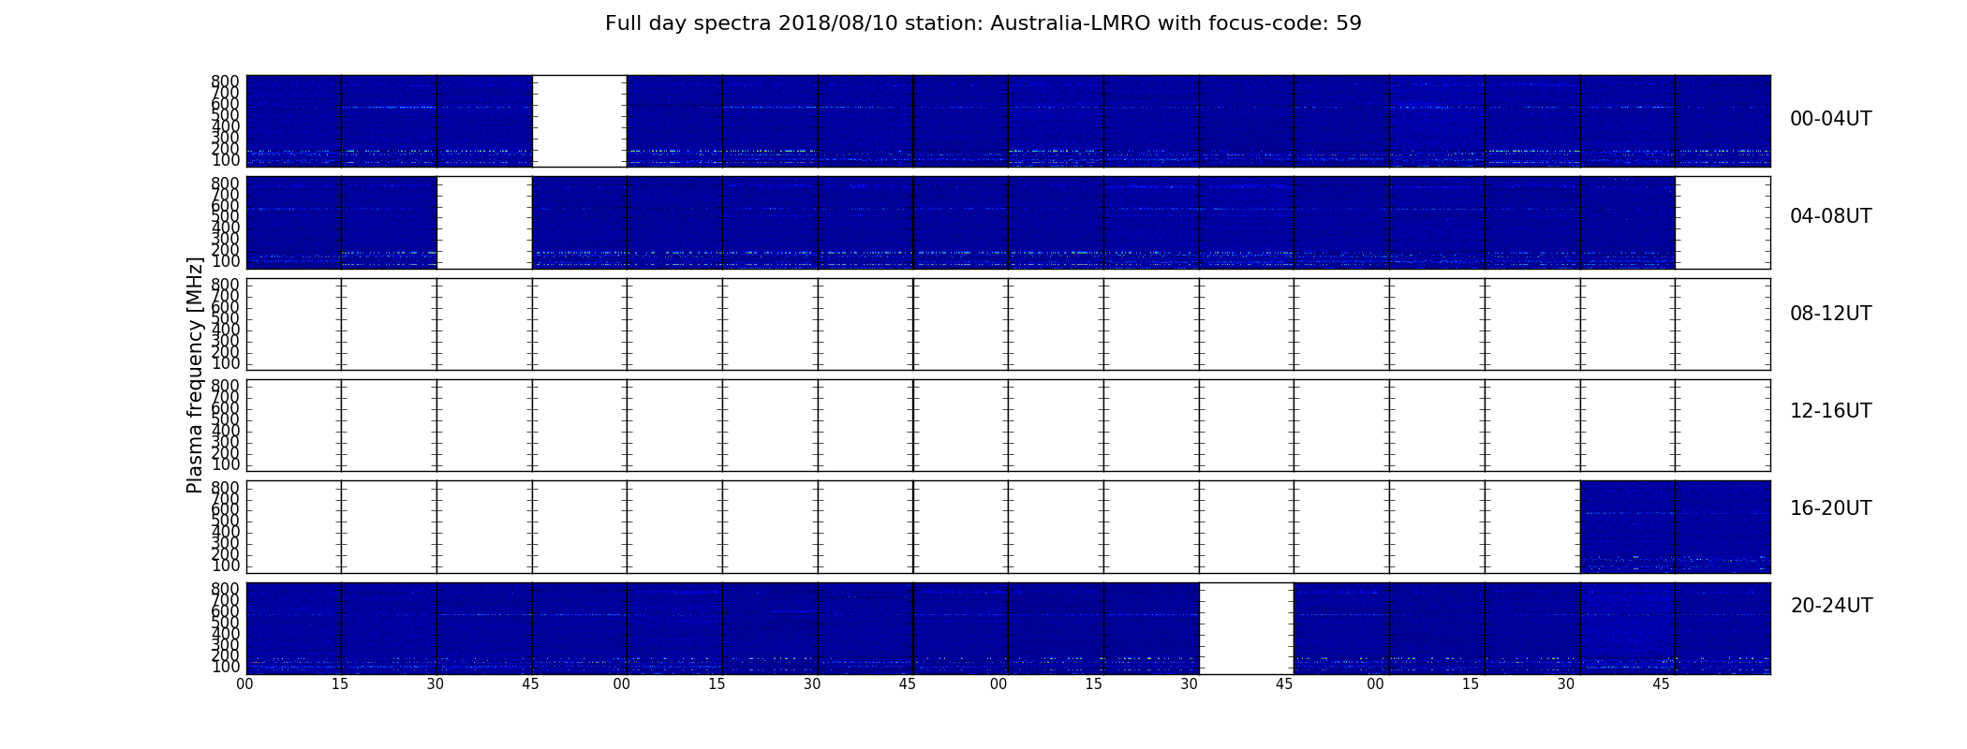Click the white data gap in 20-24UT spectrogram
Screen dimensions: 1967x749
(x=1246, y=628)
